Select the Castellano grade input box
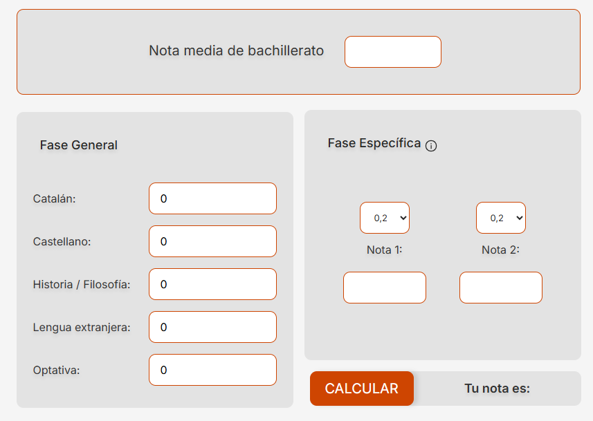This screenshot has width=593, height=421. 212,241
